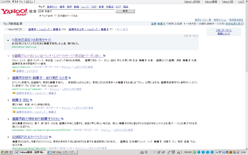The height and width of the screenshot is (155, 248).
Task: Open the 検索オプション link
Action: (x=220, y=20)
